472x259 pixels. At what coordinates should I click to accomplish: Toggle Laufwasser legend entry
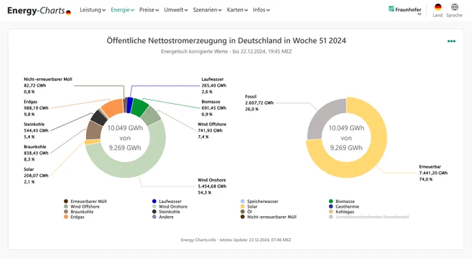(x=167, y=202)
